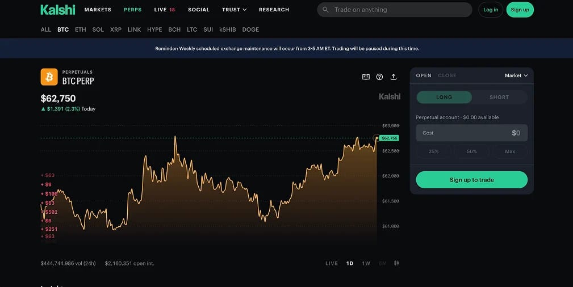This screenshot has width=573, height=287.
Task: Open the PERPS nav item
Action: click(133, 10)
